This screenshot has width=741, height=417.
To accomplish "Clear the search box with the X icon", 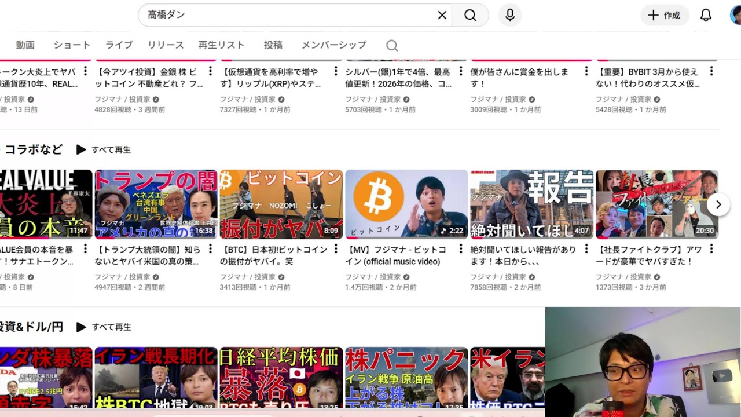I will (x=442, y=15).
